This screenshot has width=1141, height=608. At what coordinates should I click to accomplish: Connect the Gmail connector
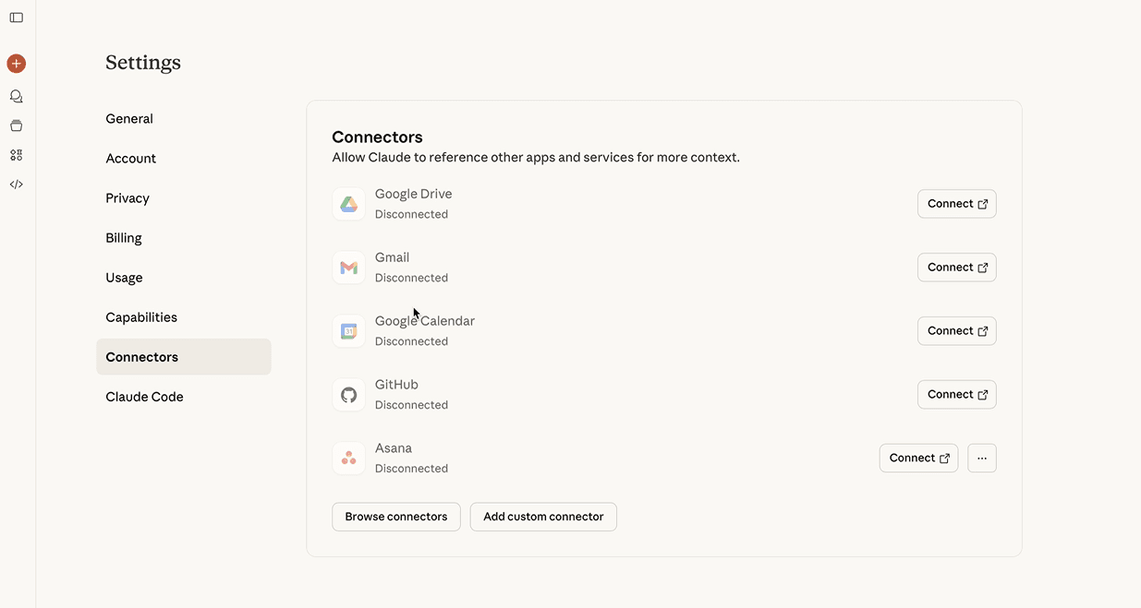(x=956, y=267)
